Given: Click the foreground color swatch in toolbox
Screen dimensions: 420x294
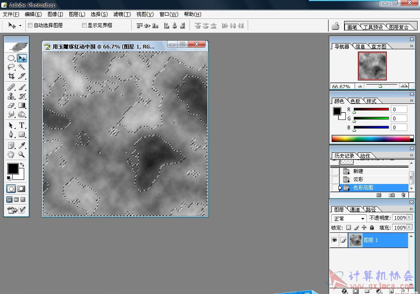Looking at the screenshot, I should click(x=13, y=169).
